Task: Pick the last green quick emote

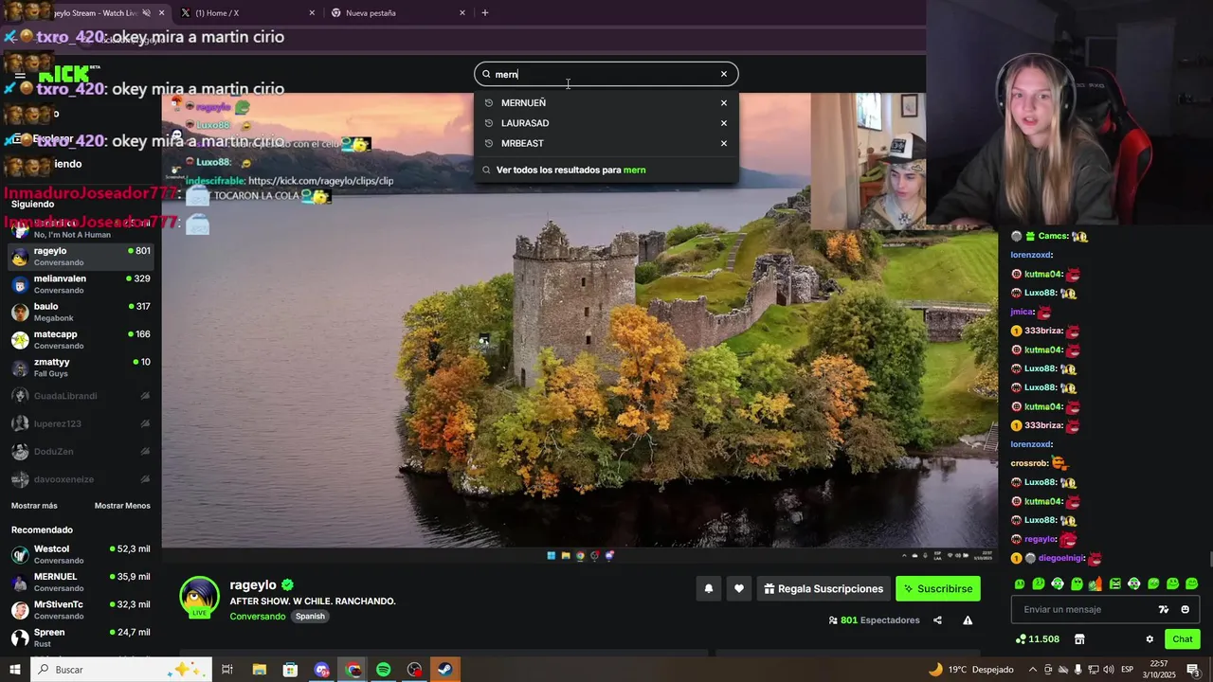Action: (1191, 584)
